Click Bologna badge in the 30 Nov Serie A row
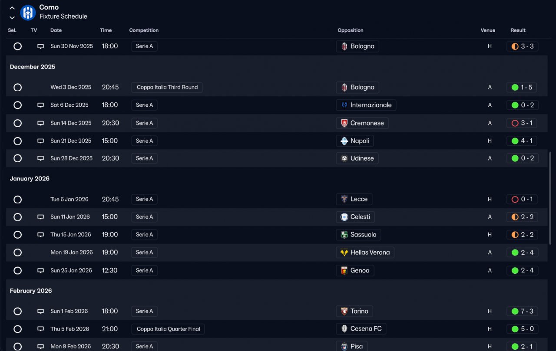The height and width of the screenshot is (351, 556). tap(344, 46)
